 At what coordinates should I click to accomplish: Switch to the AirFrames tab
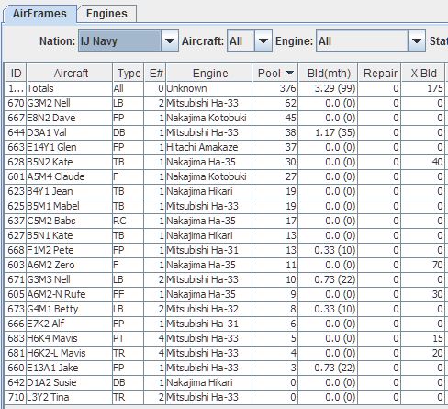tap(39, 14)
